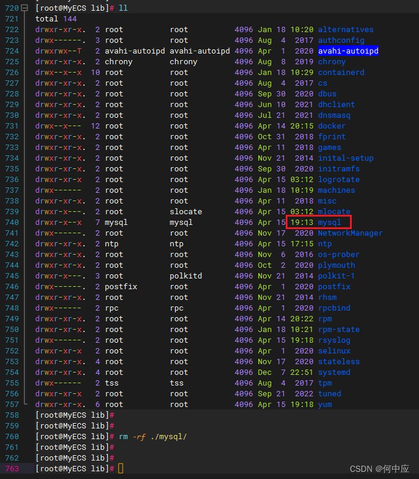This screenshot has height=479, width=419.
Task: Click the 'inital-setup' directory name
Action: (x=346, y=158)
